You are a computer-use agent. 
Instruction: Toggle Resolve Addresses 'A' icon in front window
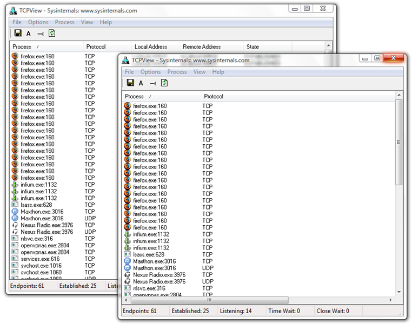tap(141, 83)
